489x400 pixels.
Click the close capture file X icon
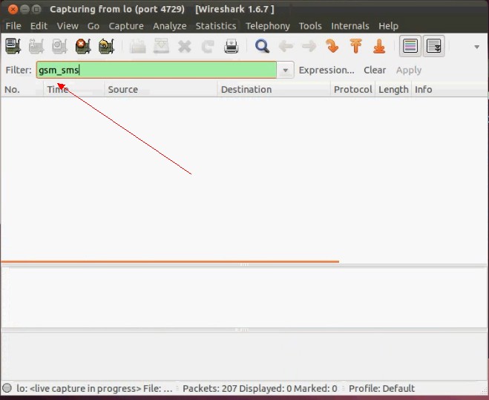click(184, 47)
